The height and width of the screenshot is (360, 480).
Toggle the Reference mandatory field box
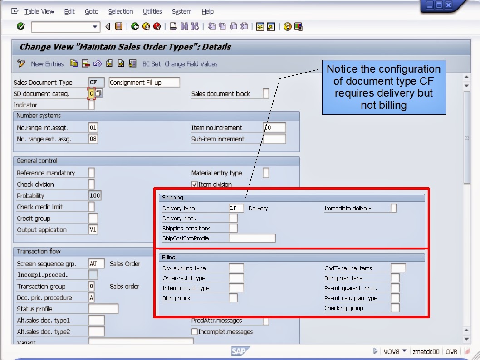(x=91, y=173)
